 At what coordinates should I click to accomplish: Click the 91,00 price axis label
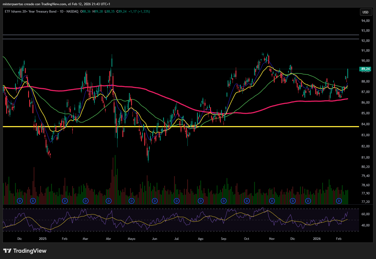(365, 50)
